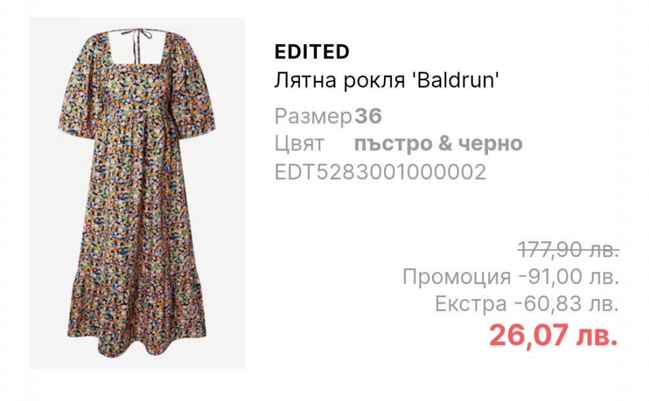Image resolution: width=649 pixels, height=401 pixels.
Task: Click the Екстра -60,83 лв. discount line
Action: tap(527, 304)
